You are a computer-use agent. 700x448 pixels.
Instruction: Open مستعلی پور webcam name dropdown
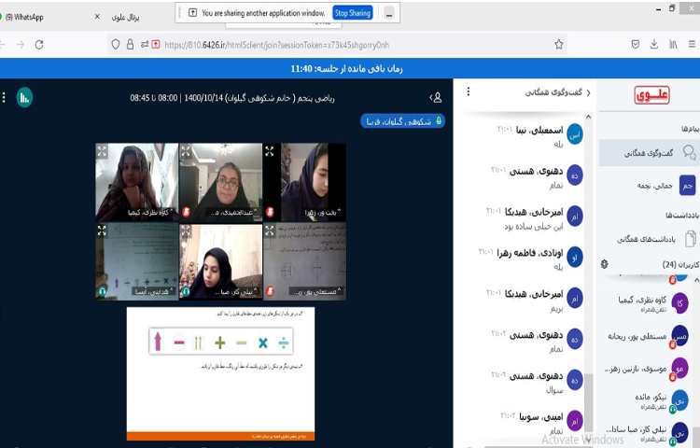point(315,291)
